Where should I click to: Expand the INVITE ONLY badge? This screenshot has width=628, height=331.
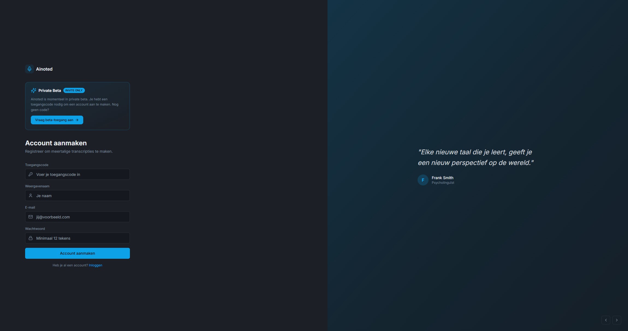(x=74, y=90)
